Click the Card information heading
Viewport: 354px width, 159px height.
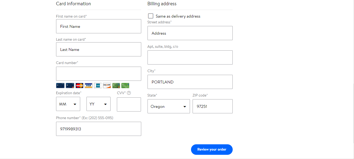coord(73,4)
